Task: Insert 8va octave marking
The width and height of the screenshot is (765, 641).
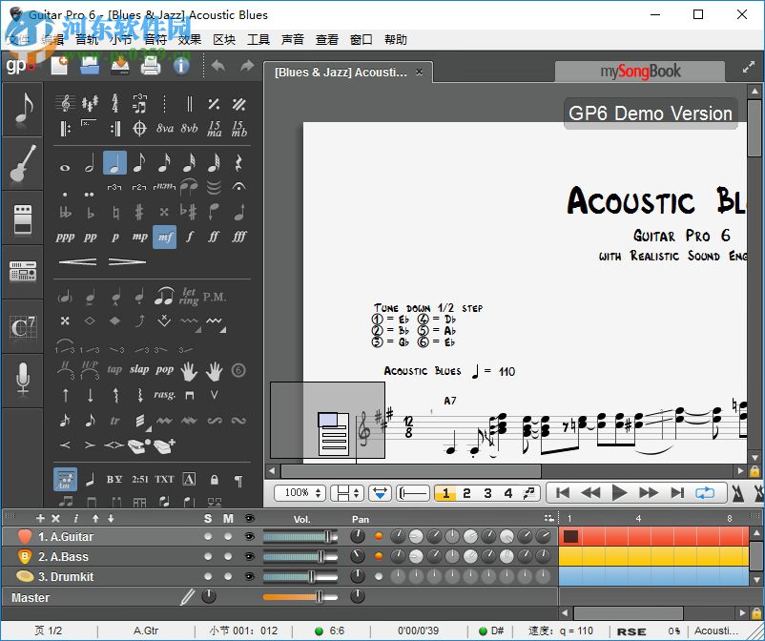Action: (164, 128)
